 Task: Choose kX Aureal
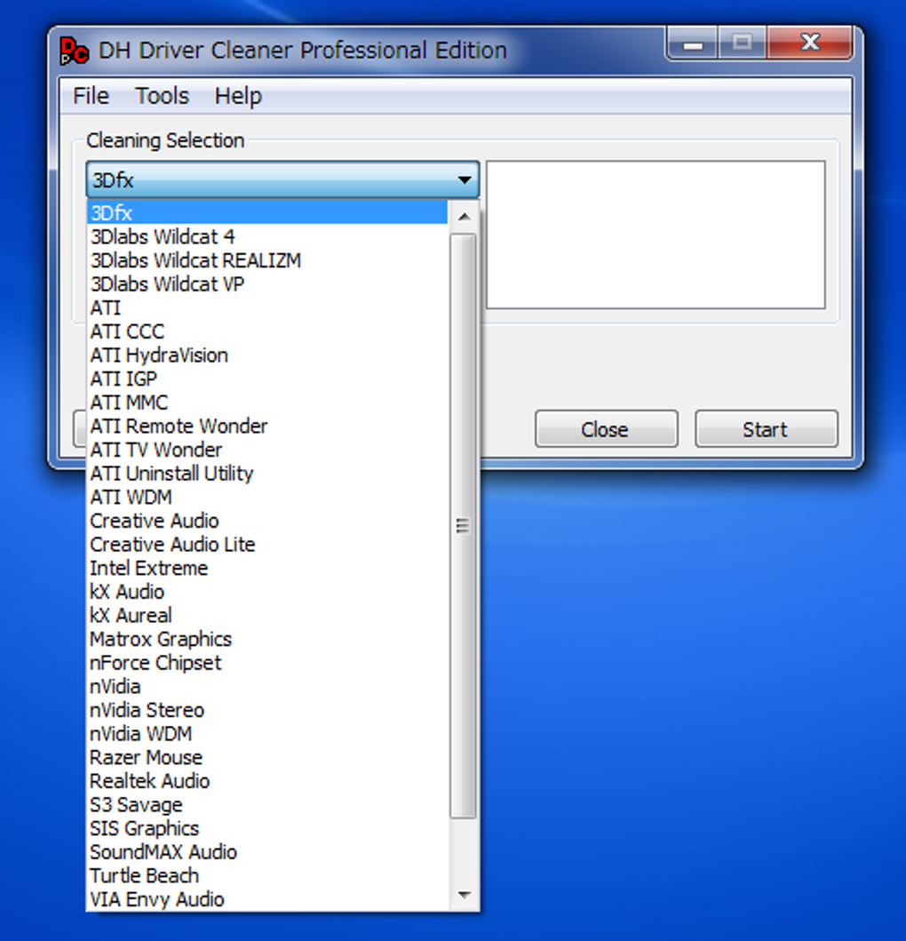coord(267,615)
